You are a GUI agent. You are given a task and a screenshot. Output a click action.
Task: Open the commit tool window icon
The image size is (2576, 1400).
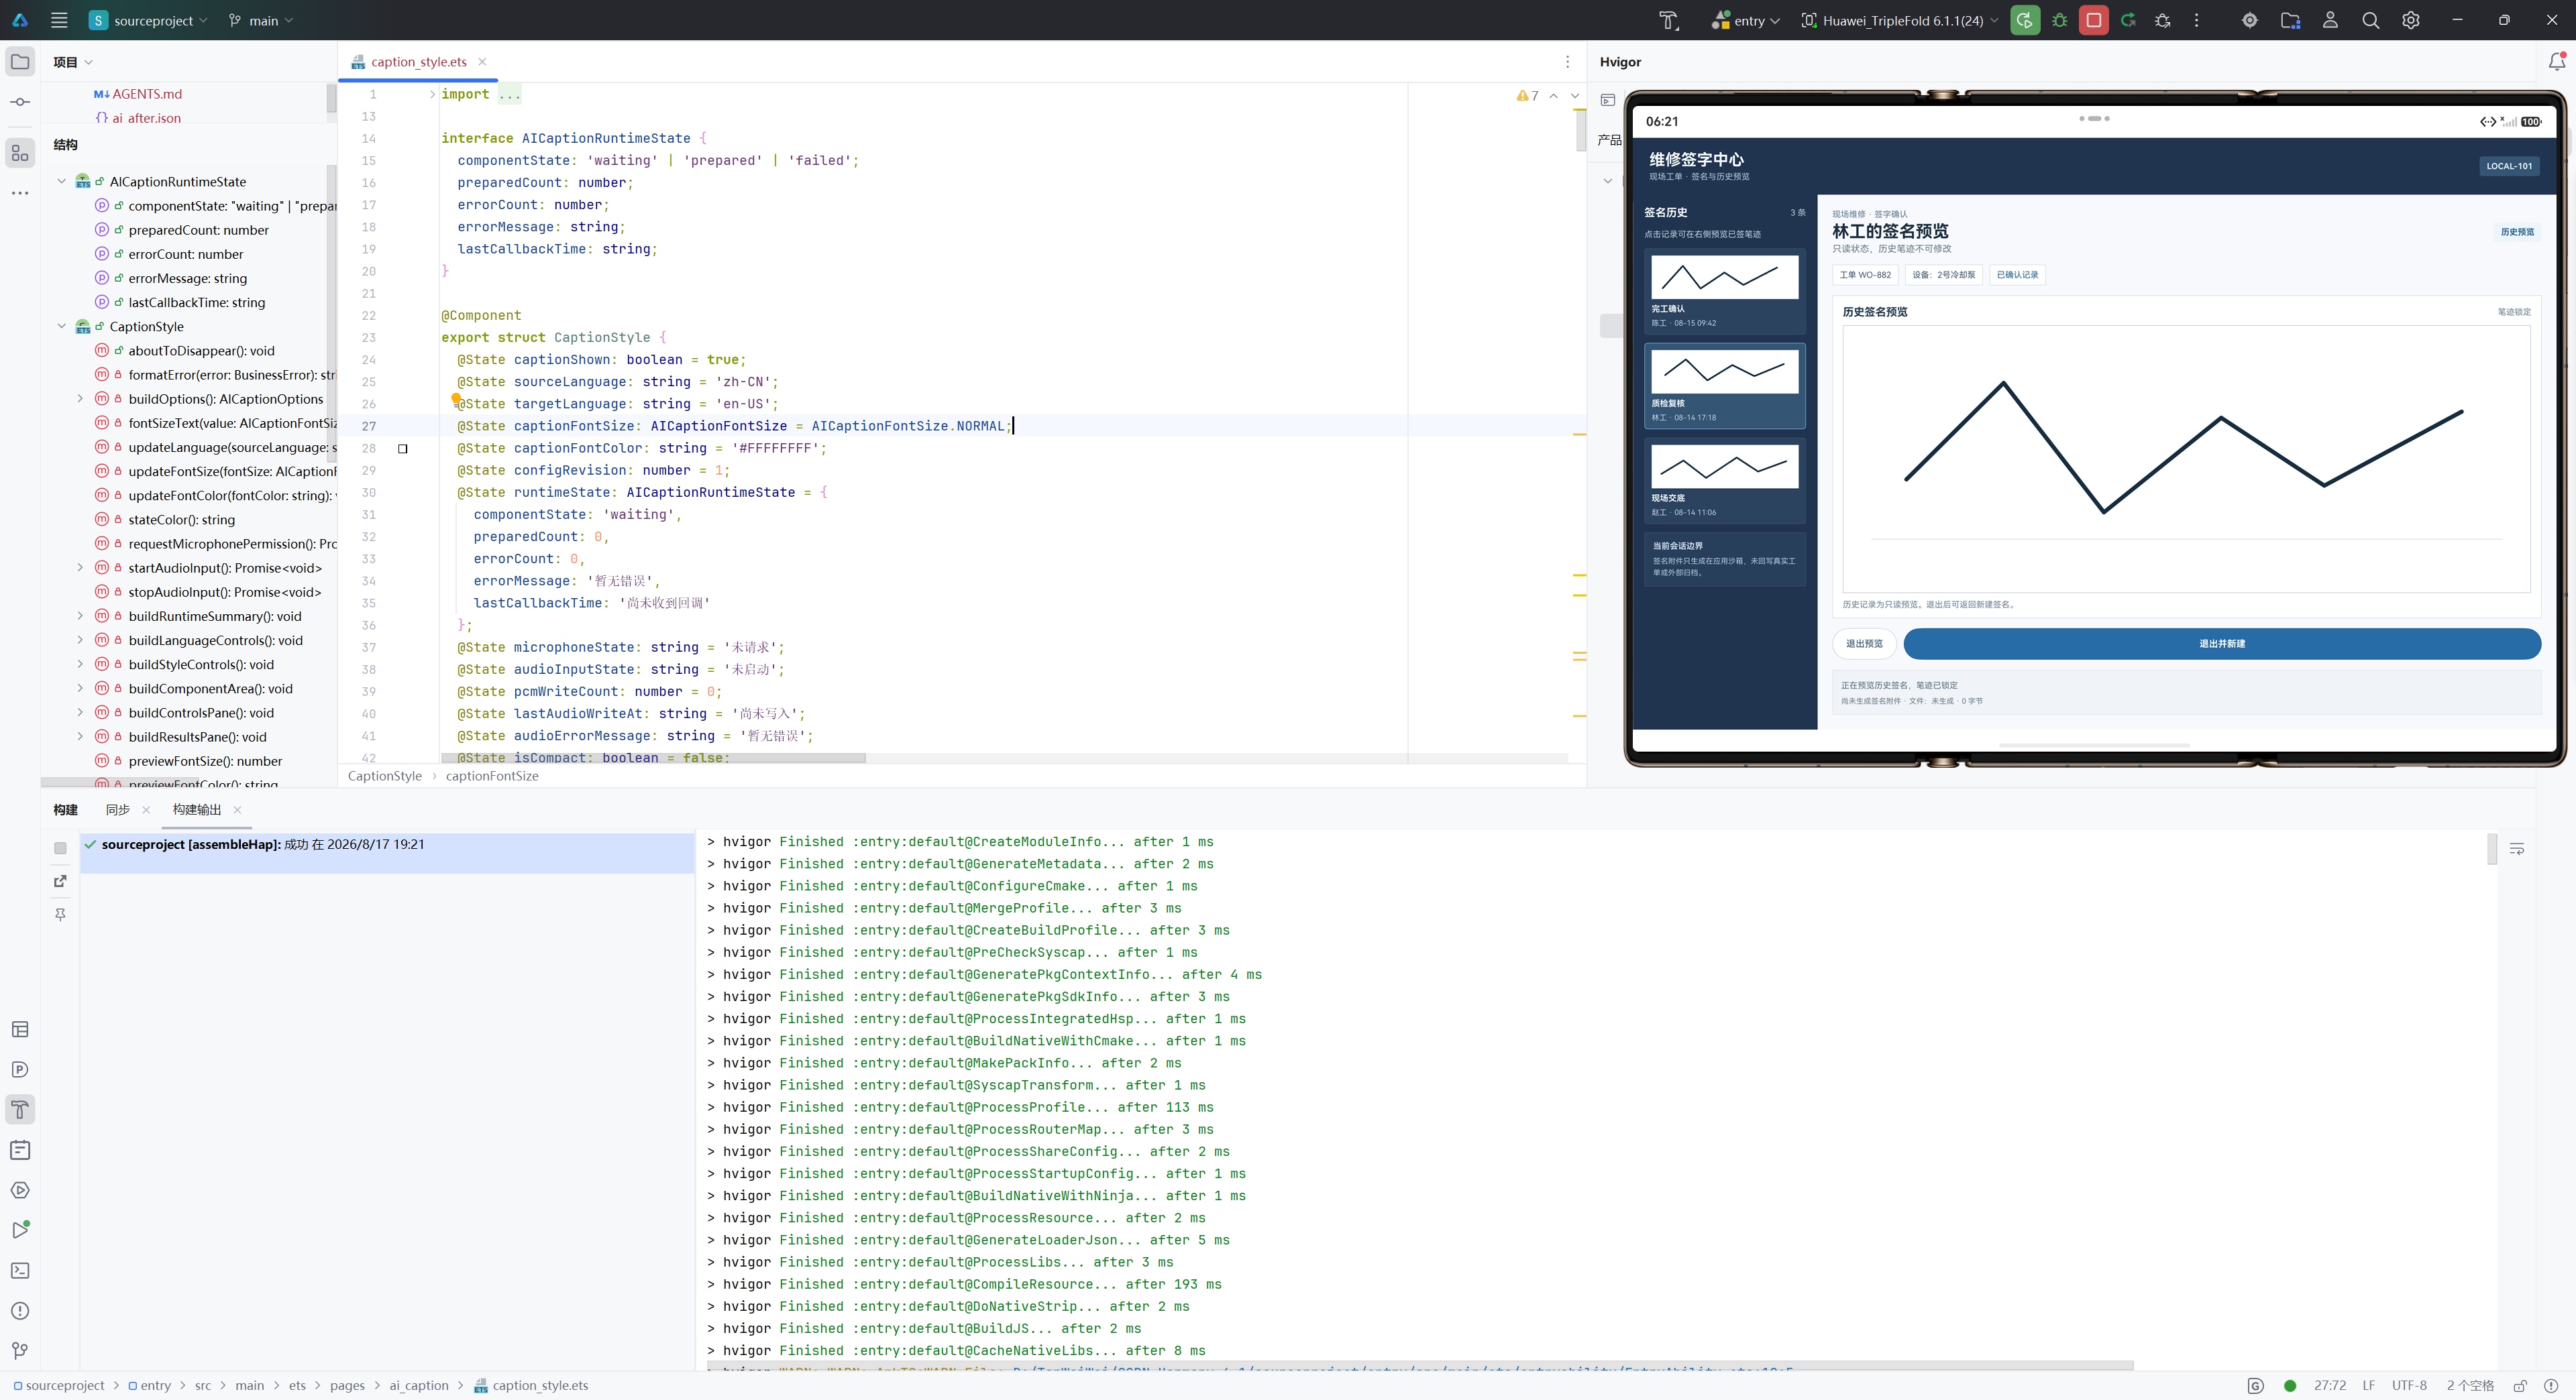(x=20, y=102)
